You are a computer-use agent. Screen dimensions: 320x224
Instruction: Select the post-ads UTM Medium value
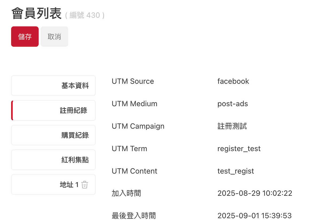click(x=233, y=104)
